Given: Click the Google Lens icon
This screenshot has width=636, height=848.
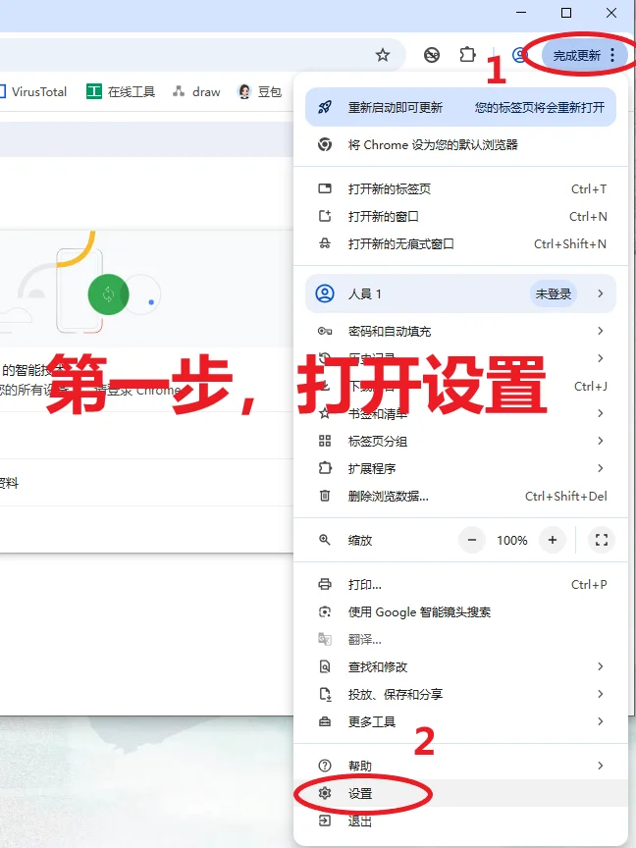Looking at the screenshot, I should 325,612.
